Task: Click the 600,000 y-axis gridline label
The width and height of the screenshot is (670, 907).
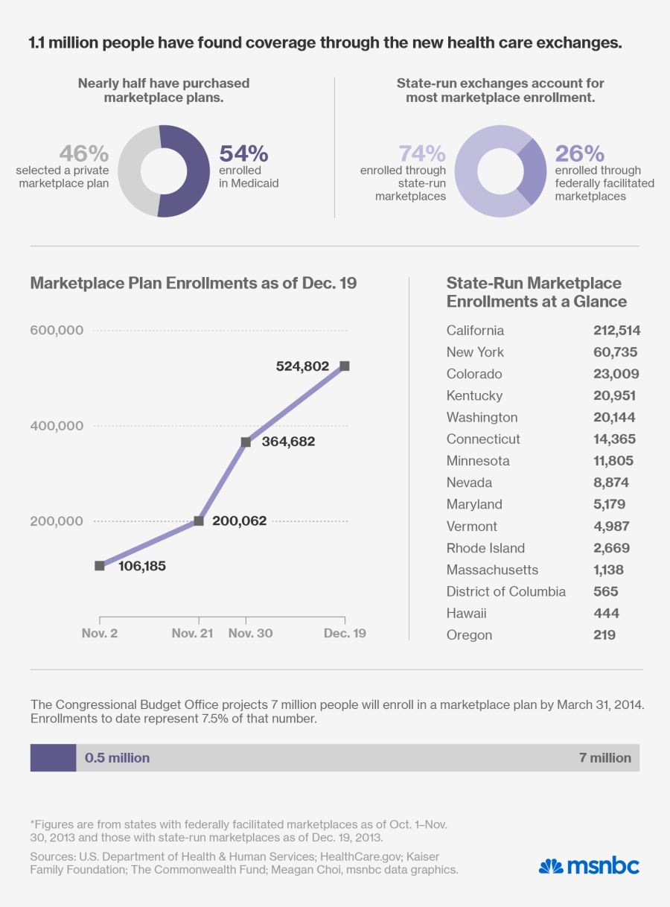Action: coord(57,331)
